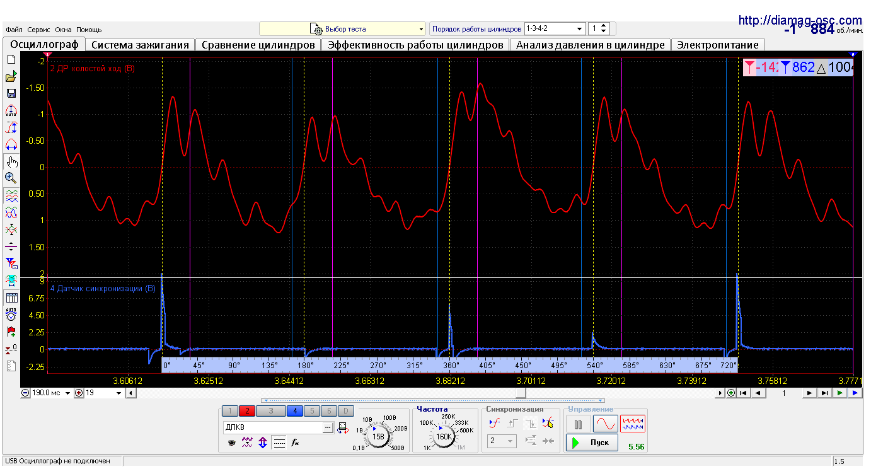The height and width of the screenshot is (469, 871).
Task: Click the table grid icon in left toolbar
Action: point(11,297)
